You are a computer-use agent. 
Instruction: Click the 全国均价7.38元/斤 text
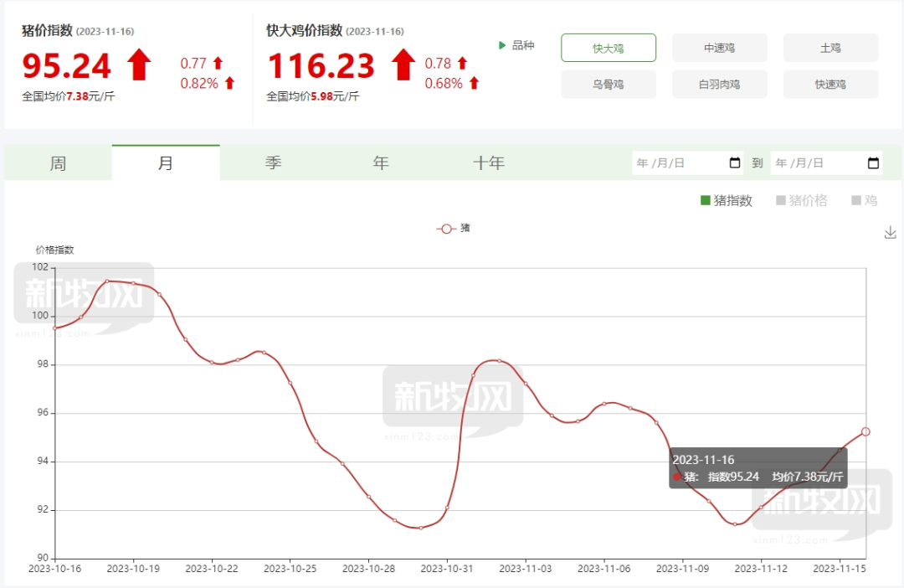click(x=69, y=96)
